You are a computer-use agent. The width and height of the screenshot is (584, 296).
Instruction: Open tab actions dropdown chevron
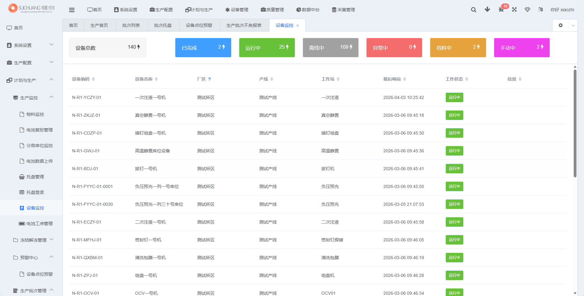pyautogui.click(x=573, y=25)
